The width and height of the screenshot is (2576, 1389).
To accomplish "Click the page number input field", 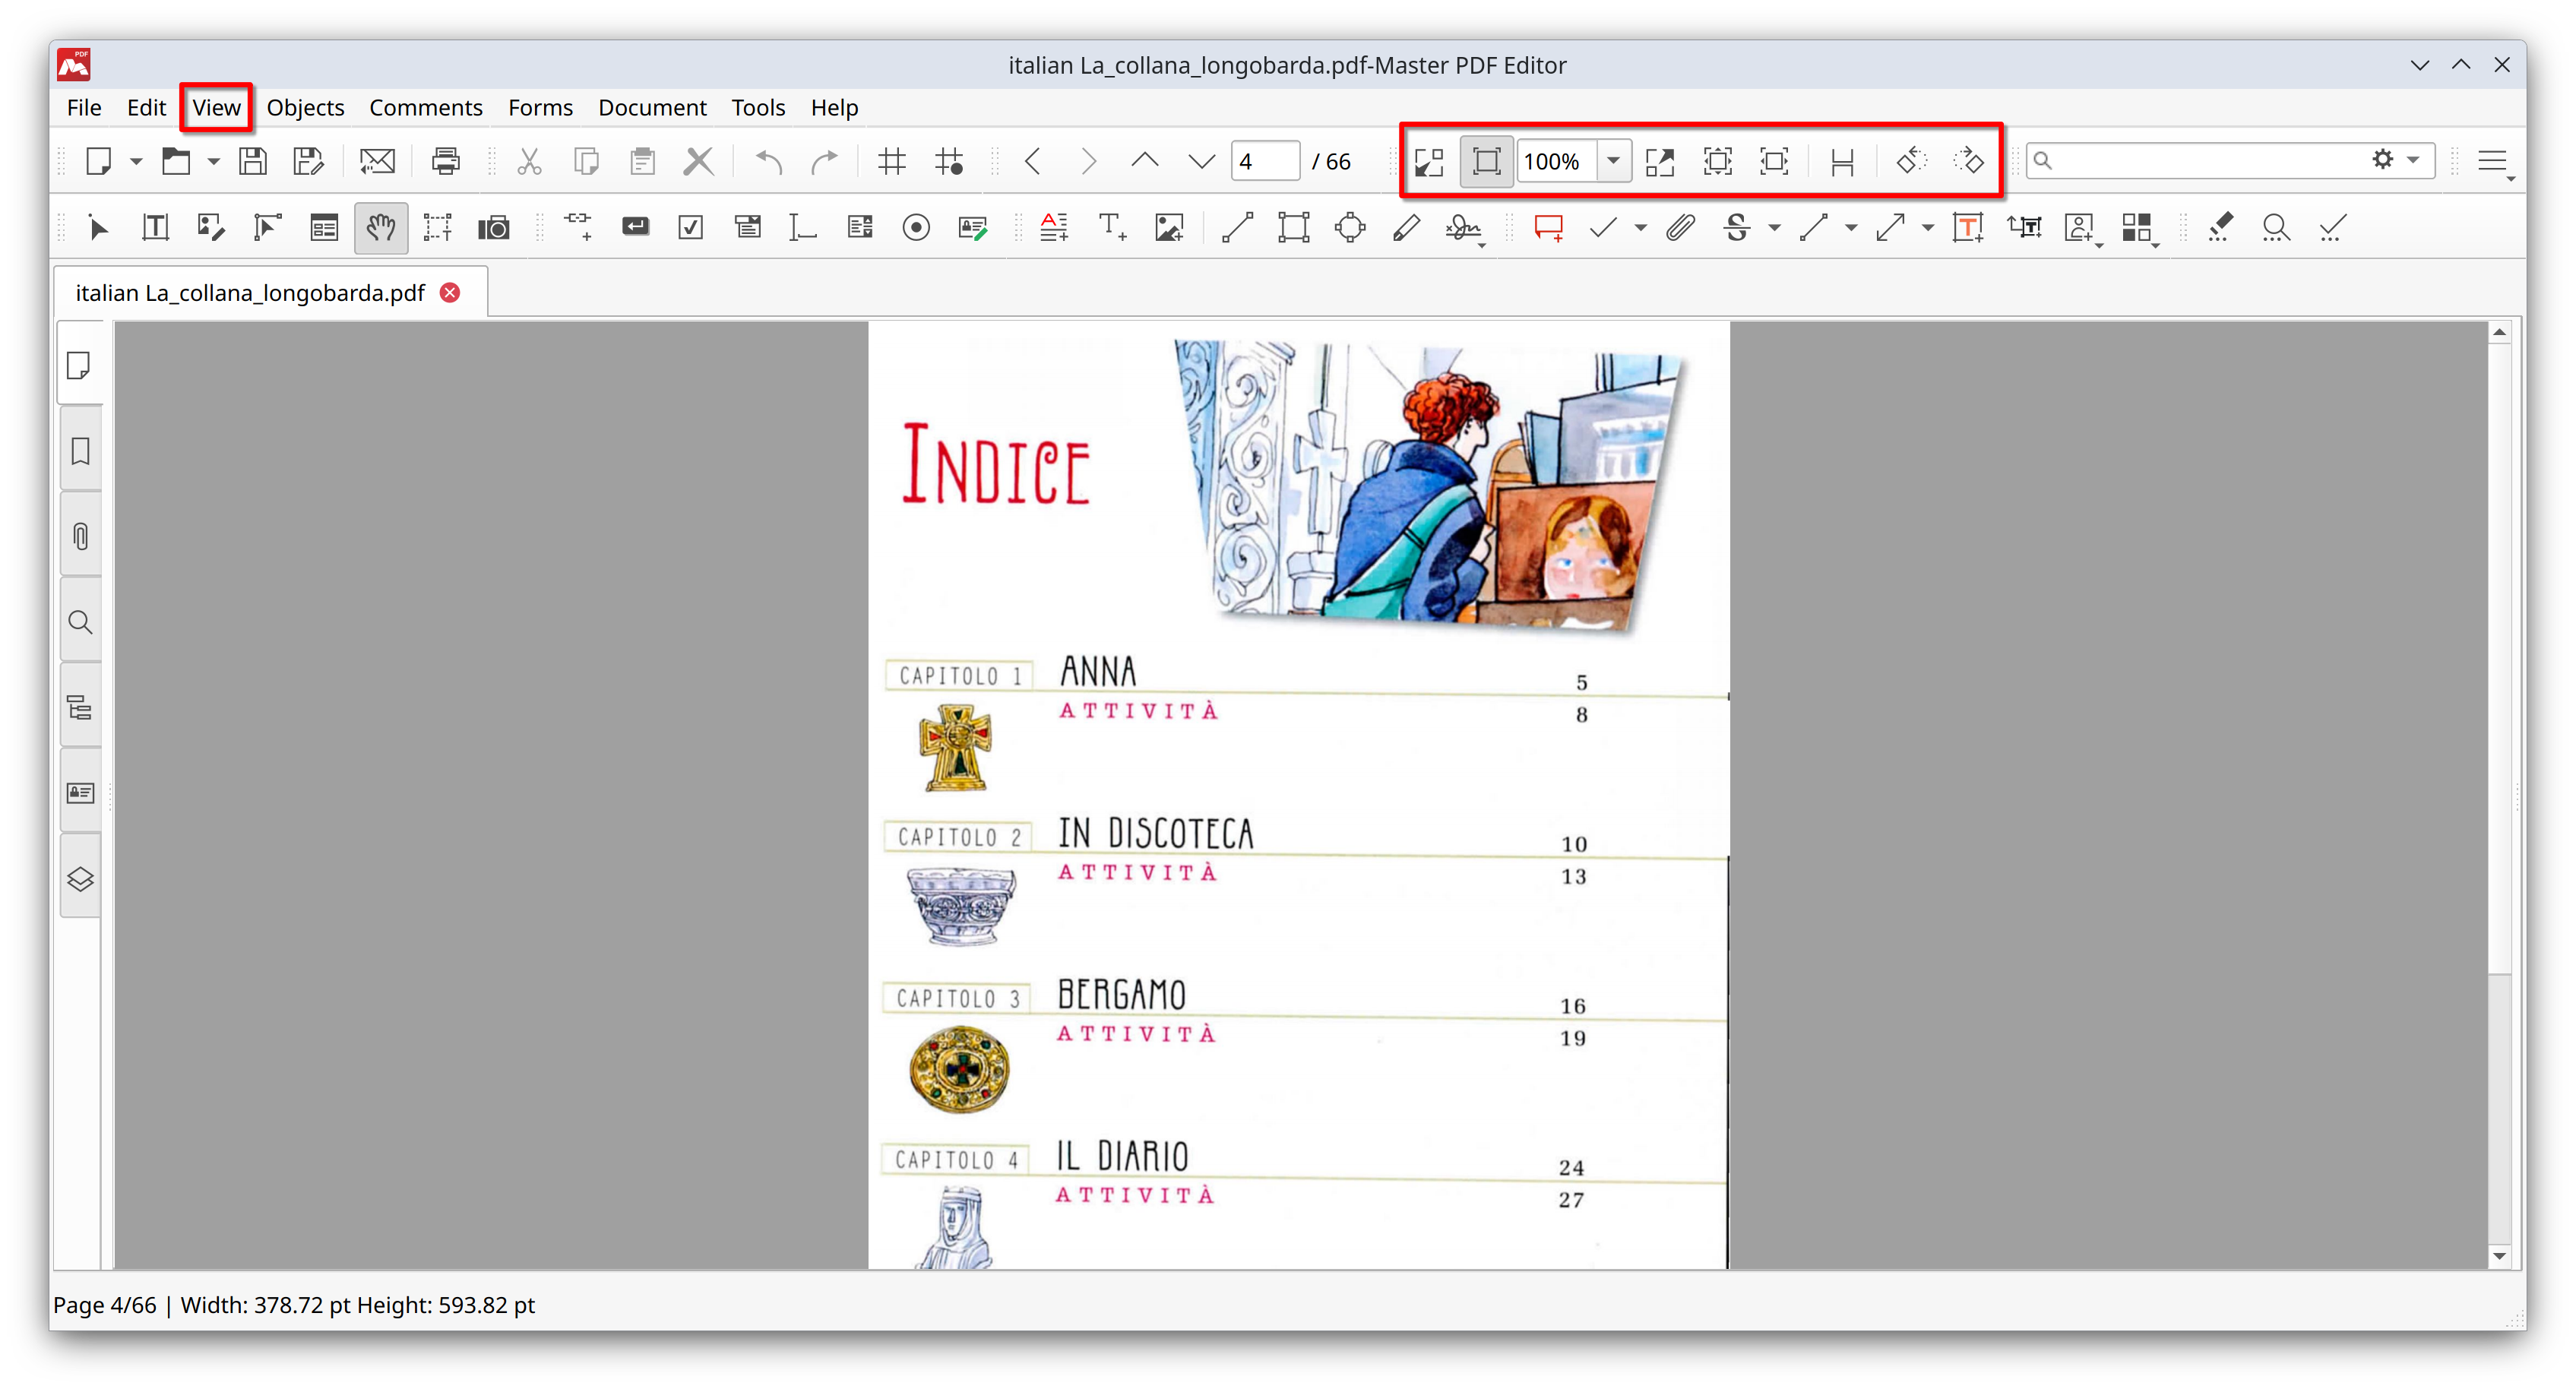I will click(1264, 161).
